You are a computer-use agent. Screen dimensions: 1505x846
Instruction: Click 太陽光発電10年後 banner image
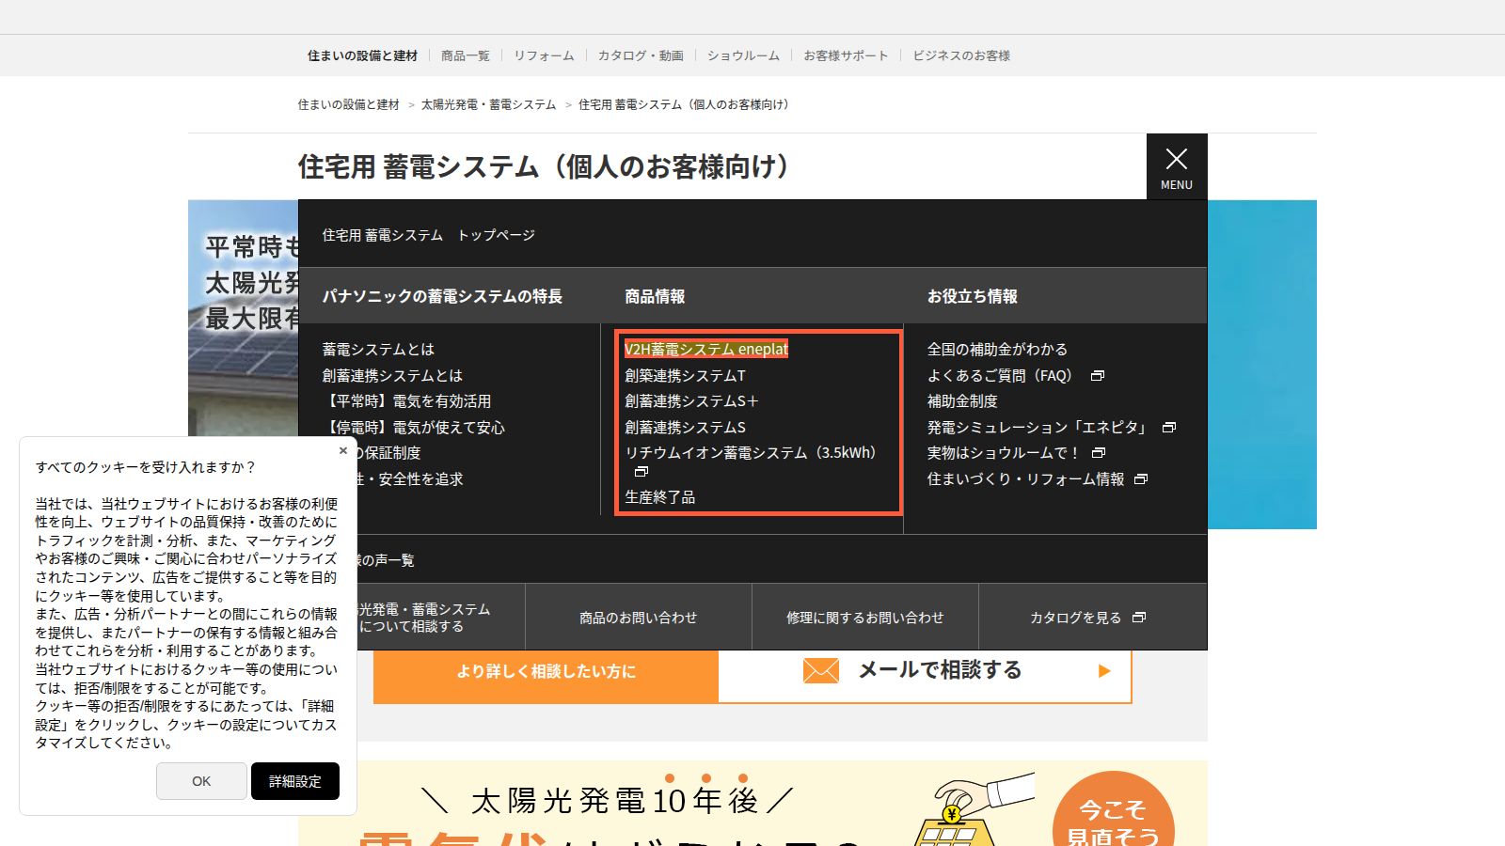pyautogui.click(x=752, y=804)
